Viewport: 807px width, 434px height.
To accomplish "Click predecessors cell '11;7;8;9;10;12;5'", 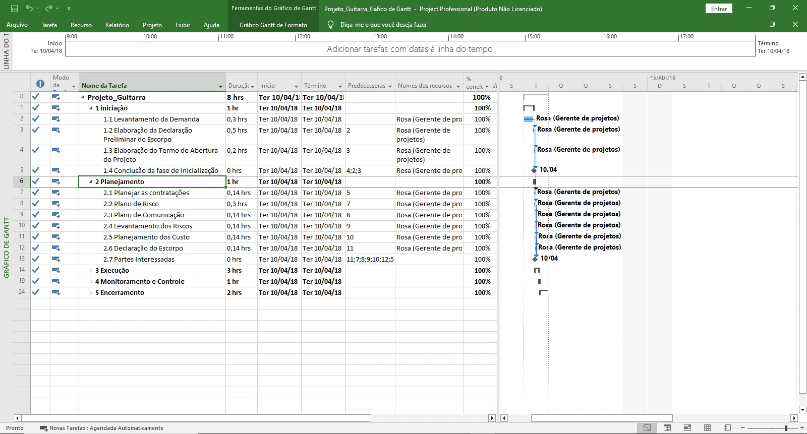I will (x=370, y=260).
